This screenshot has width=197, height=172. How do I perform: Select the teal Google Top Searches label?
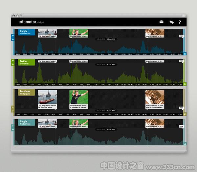click(x=27, y=123)
